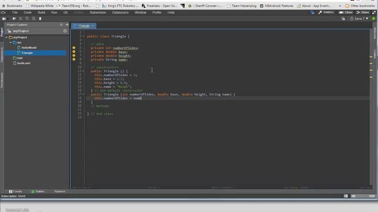Click the blue lock status icon in header
The width and height of the screenshot is (378, 212).
pyautogui.click(x=312, y=12)
